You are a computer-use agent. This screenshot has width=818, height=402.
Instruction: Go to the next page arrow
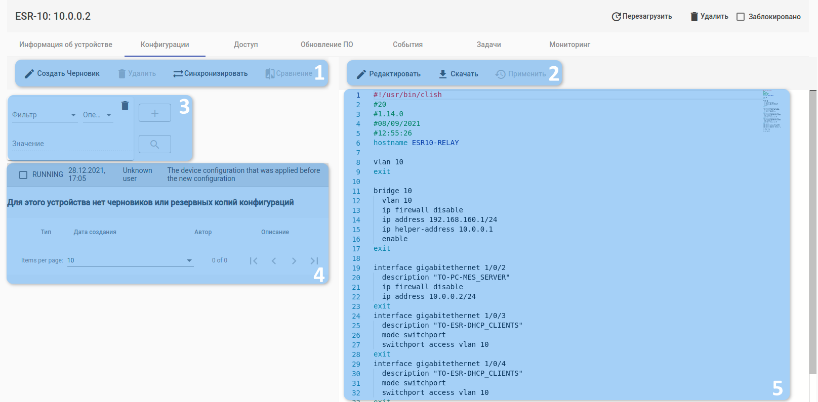point(294,261)
